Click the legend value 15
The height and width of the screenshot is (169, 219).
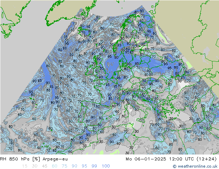pyautogui.click(x=25, y=166)
